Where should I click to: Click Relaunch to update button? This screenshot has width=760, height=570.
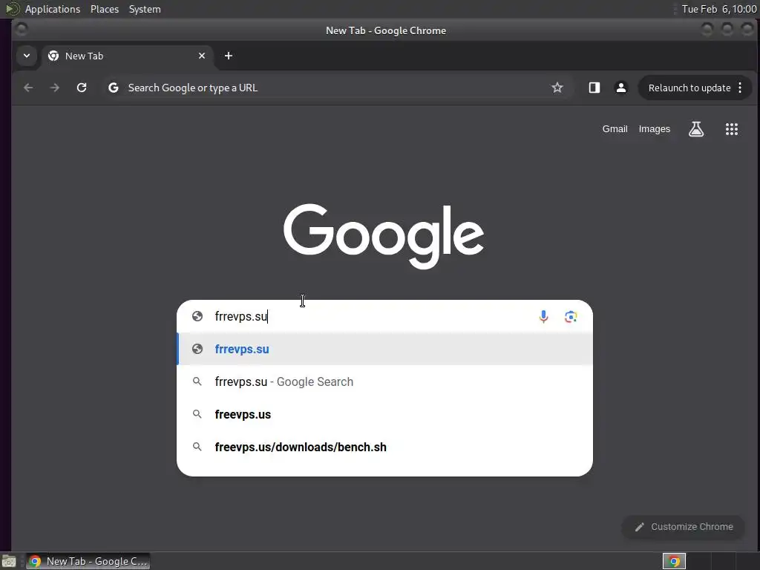pyautogui.click(x=689, y=88)
